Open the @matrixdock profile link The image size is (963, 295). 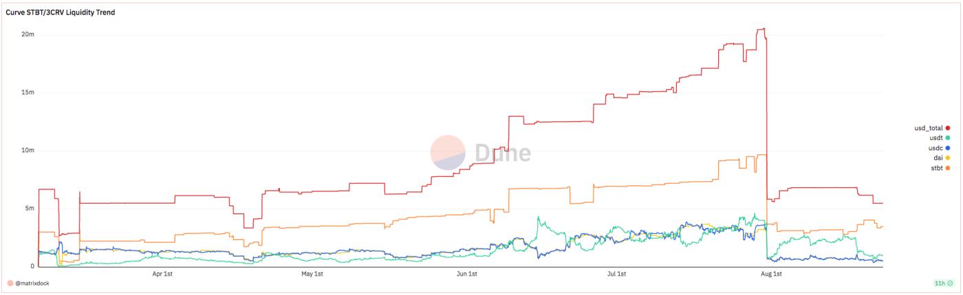pos(32,283)
